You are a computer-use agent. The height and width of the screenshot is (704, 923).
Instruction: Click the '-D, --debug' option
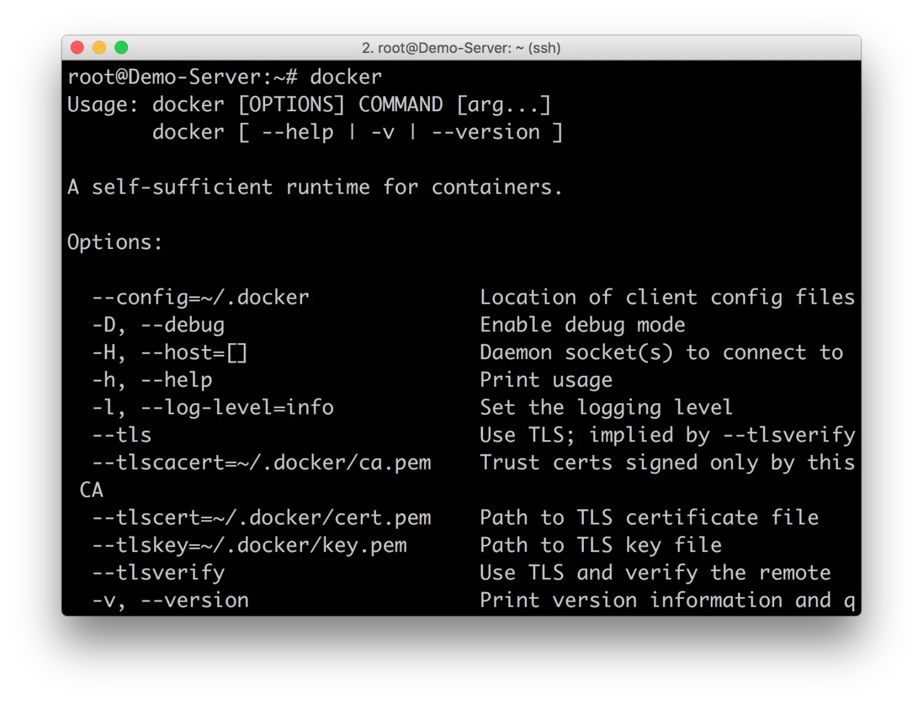(158, 325)
